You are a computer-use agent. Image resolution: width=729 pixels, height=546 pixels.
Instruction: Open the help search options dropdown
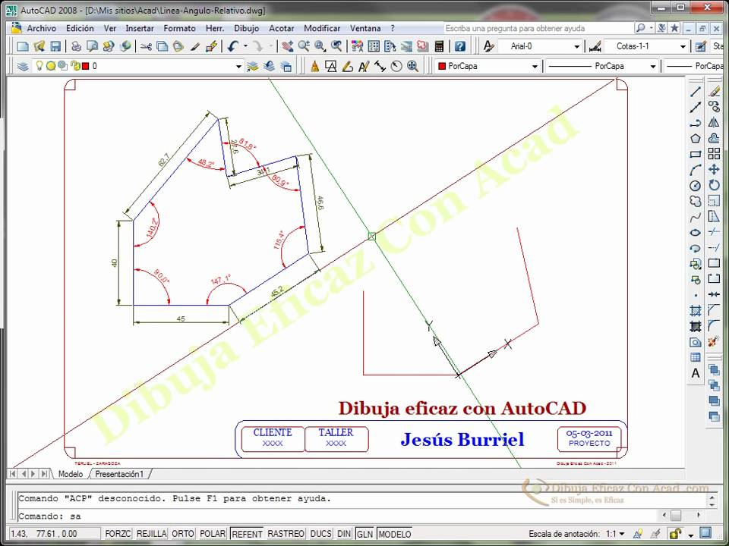652,28
